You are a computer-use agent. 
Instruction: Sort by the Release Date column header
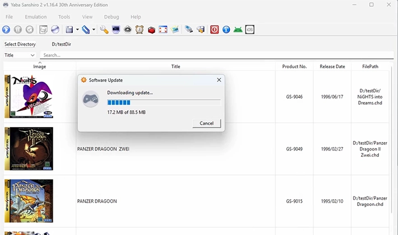click(x=332, y=67)
